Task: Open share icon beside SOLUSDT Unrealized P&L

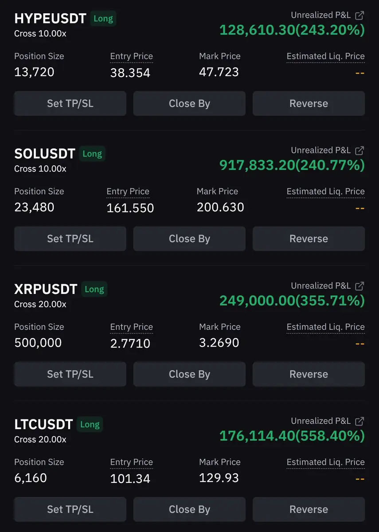Action: 360,150
